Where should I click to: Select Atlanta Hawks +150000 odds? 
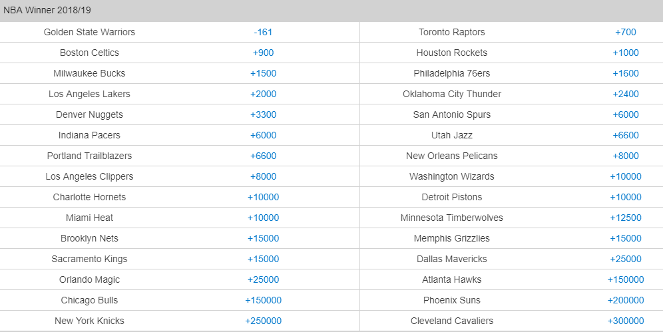(x=626, y=279)
